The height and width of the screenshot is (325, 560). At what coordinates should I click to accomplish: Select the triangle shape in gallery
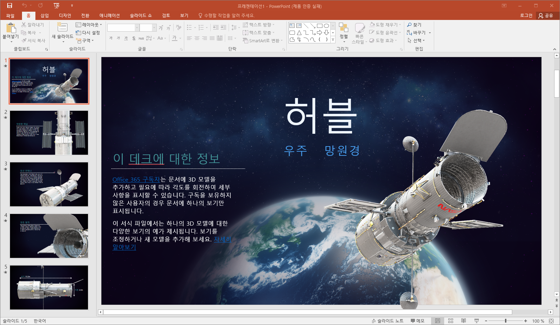pyautogui.click(x=299, y=33)
